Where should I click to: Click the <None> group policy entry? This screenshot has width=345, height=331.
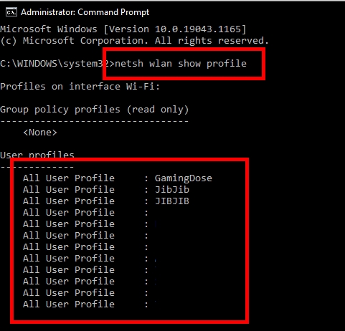pos(40,133)
